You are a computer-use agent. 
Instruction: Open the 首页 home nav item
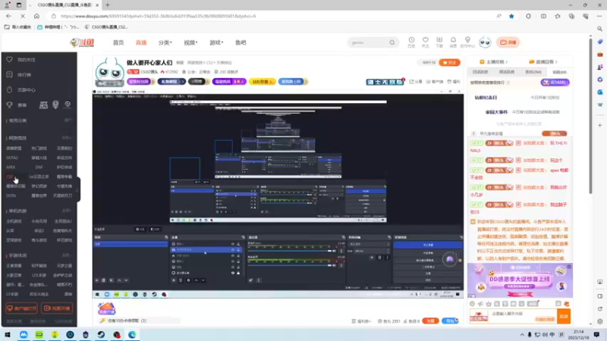118,42
